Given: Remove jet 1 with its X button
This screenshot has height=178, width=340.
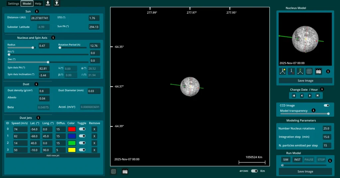Looking at the screenshot, I should click(x=94, y=136).
